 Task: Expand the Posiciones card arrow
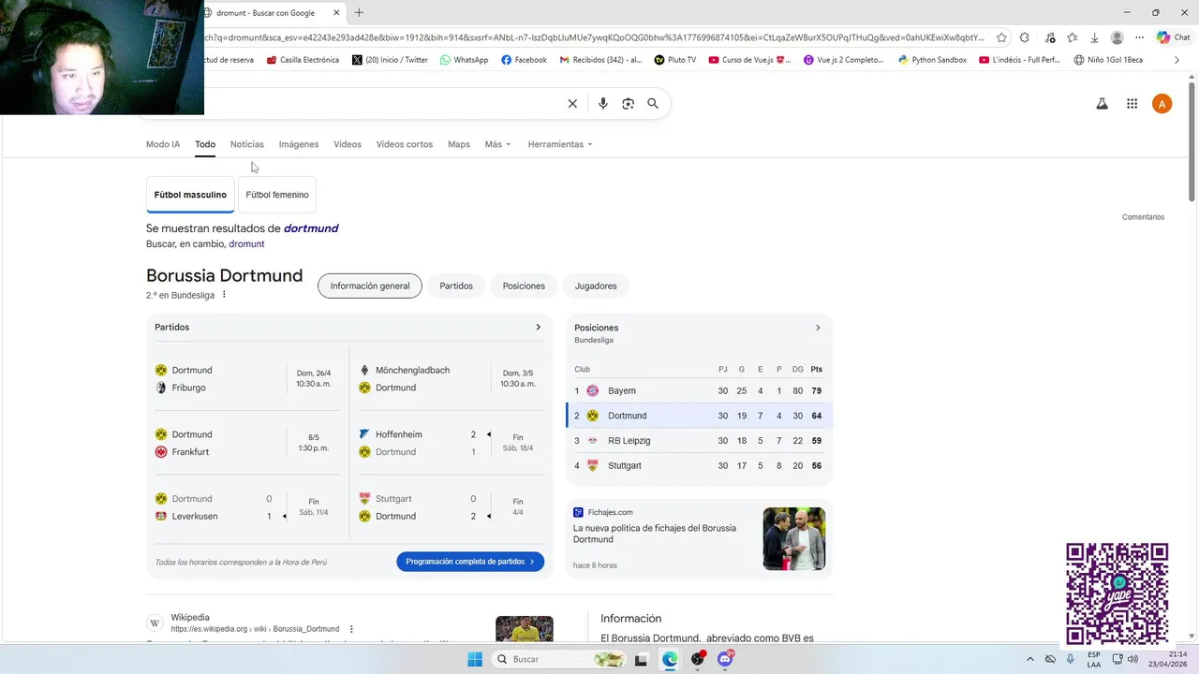pyautogui.click(x=818, y=328)
